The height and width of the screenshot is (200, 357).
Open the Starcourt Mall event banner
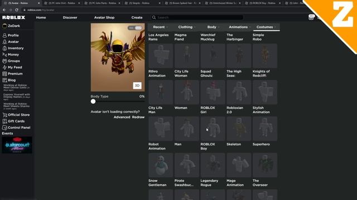click(17, 144)
